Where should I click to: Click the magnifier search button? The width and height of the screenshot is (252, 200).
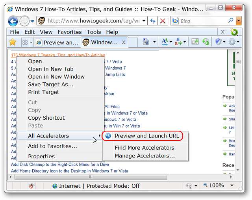coord(231,20)
